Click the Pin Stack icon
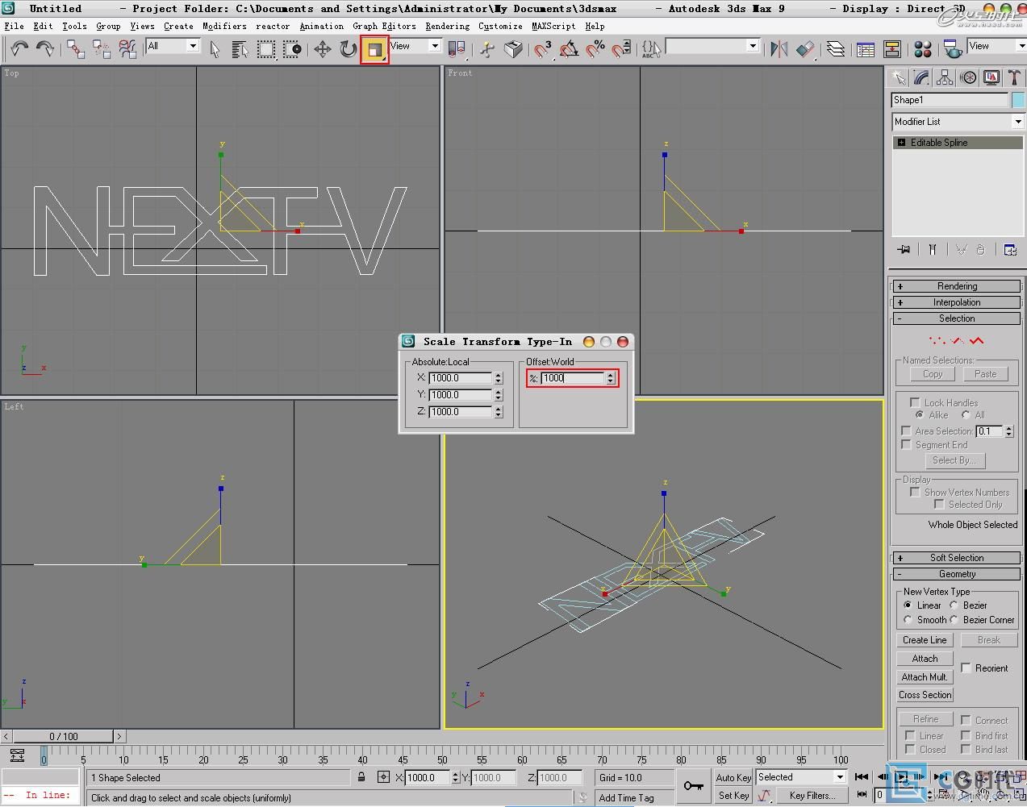This screenshot has width=1027, height=807. click(904, 249)
